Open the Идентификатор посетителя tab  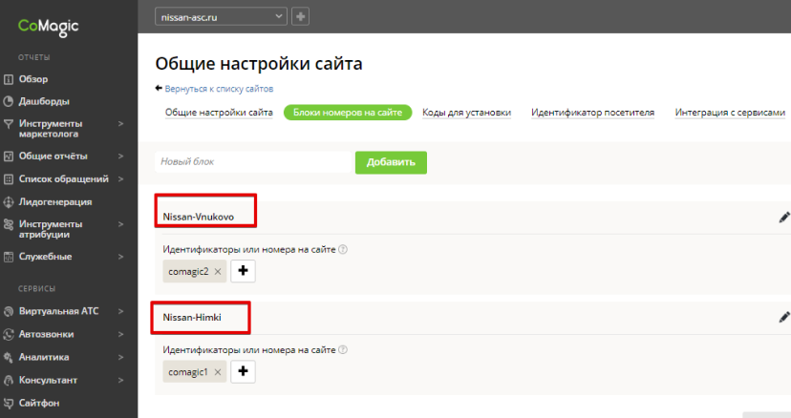[592, 113]
